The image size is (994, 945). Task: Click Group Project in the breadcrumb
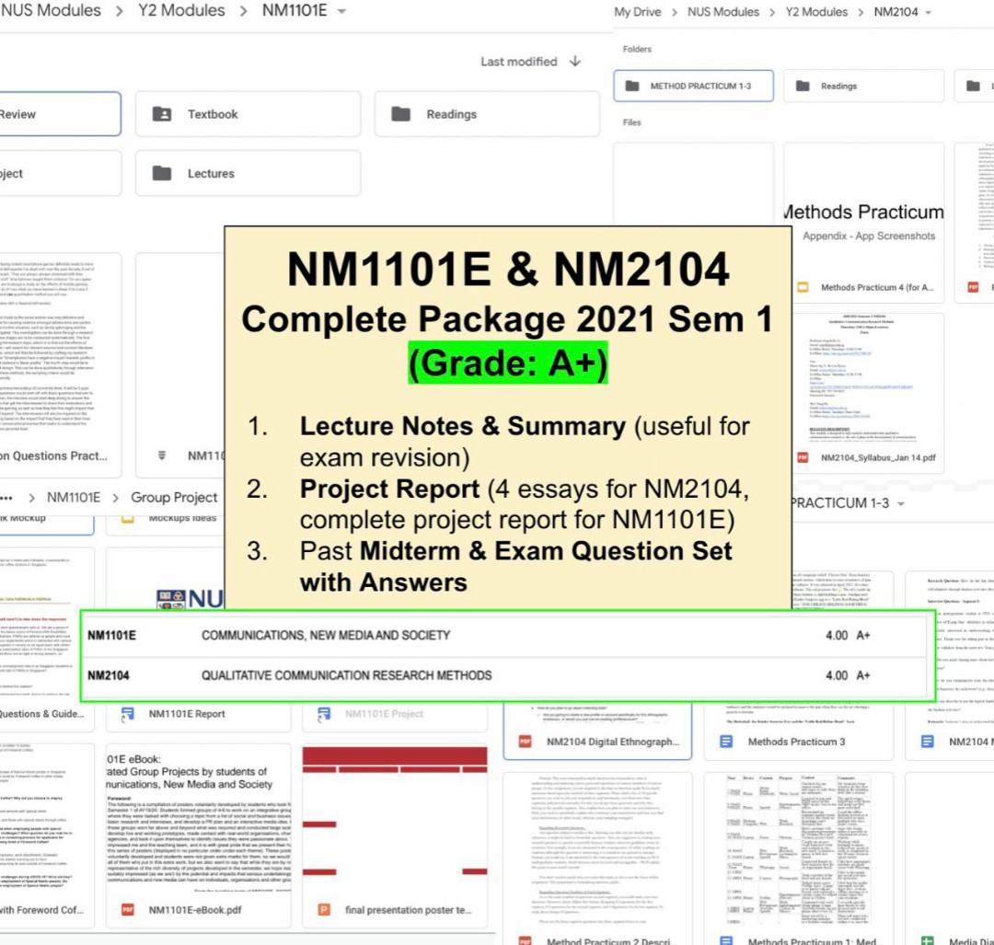click(x=174, y=498)
